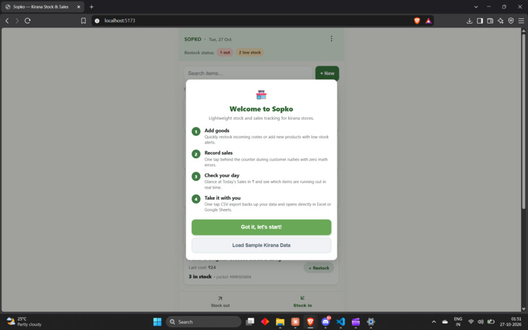Click the Welcome to Sopko heading
Image resolution: width=528 pixels, height=330 pixels.
[261, 109]
